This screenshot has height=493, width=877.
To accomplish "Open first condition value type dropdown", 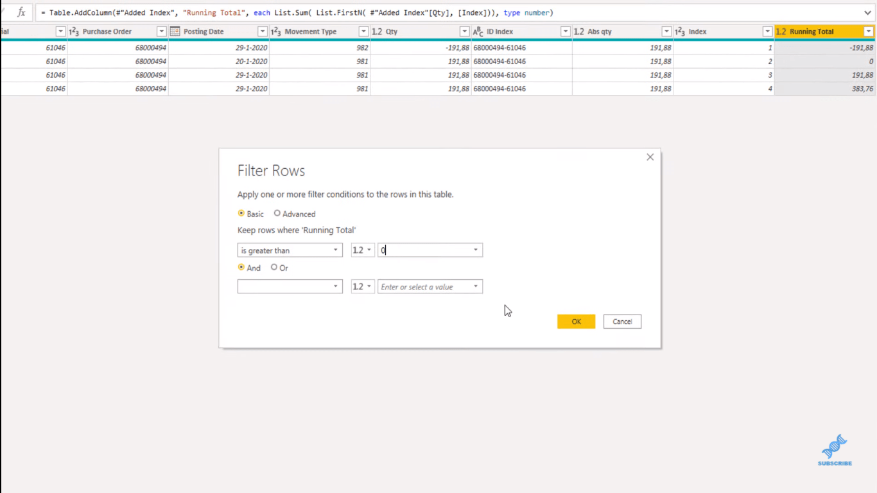I will tap(363, 250).
